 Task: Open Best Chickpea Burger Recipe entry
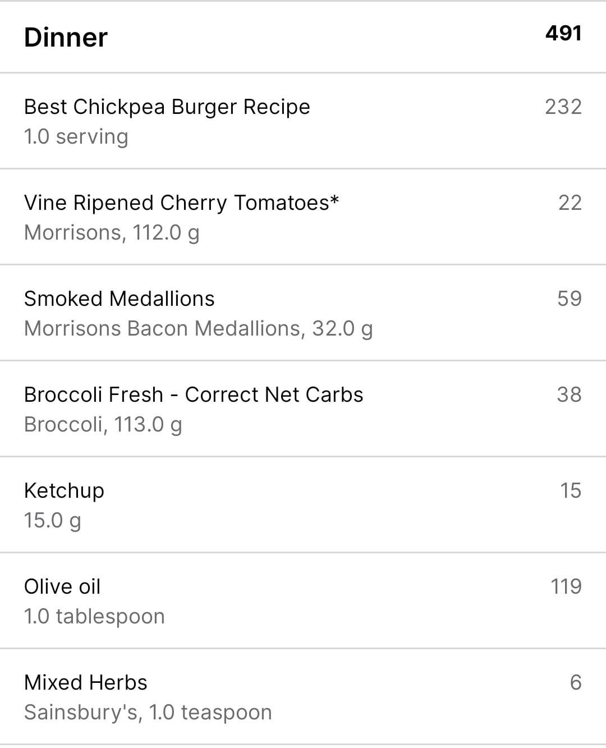(x=303, y=121)
